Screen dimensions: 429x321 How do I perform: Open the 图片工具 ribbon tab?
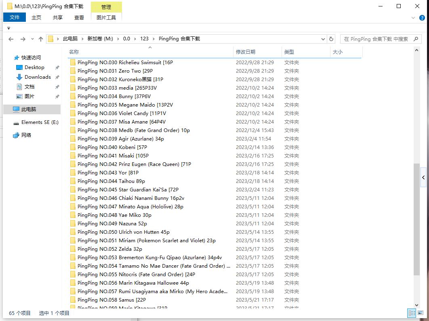[x=106, y=17]
